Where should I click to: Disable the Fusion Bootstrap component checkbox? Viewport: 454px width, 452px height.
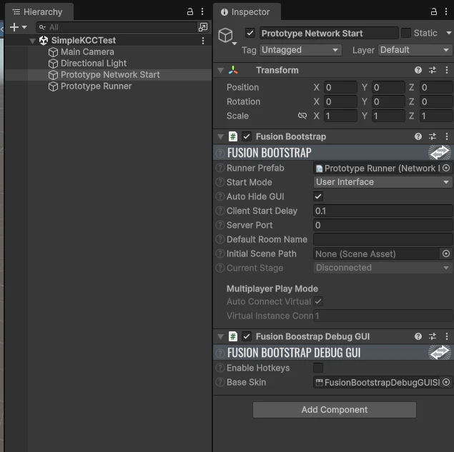247,136
